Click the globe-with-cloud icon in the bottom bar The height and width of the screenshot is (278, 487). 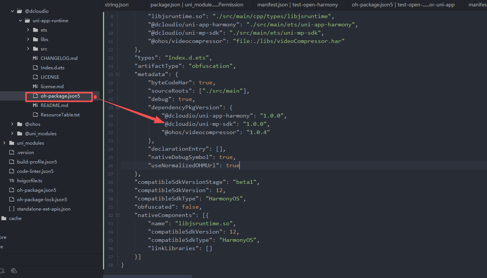[14, 270]
